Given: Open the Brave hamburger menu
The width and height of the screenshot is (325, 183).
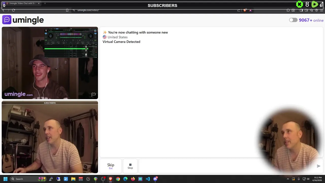Looking at the screenshot, I should [x=321, y=10].
